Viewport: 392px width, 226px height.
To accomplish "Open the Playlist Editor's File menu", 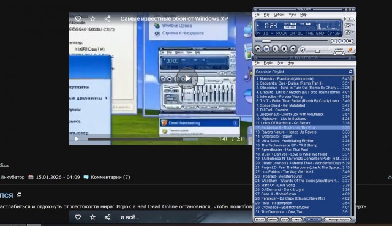I will coord(257,63).
